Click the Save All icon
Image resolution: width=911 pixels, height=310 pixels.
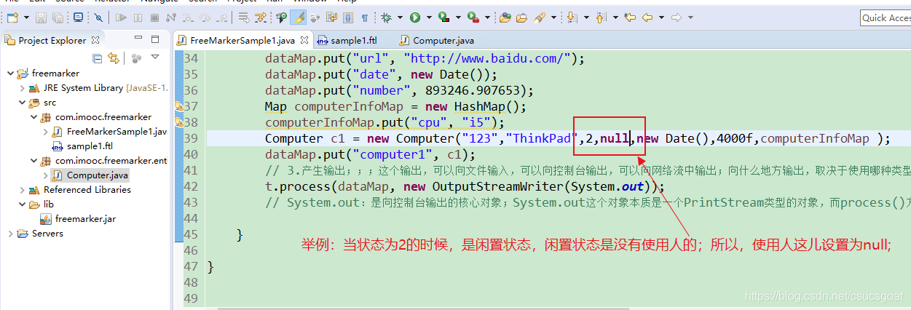pyautogui.click(x=58, y=17)
